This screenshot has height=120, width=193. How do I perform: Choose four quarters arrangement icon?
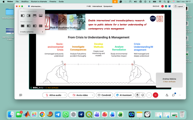tap(41, 26)
